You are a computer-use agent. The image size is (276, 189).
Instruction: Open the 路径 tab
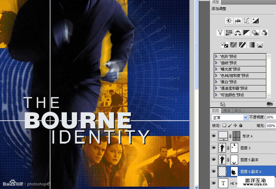click(x=238, y=111)
